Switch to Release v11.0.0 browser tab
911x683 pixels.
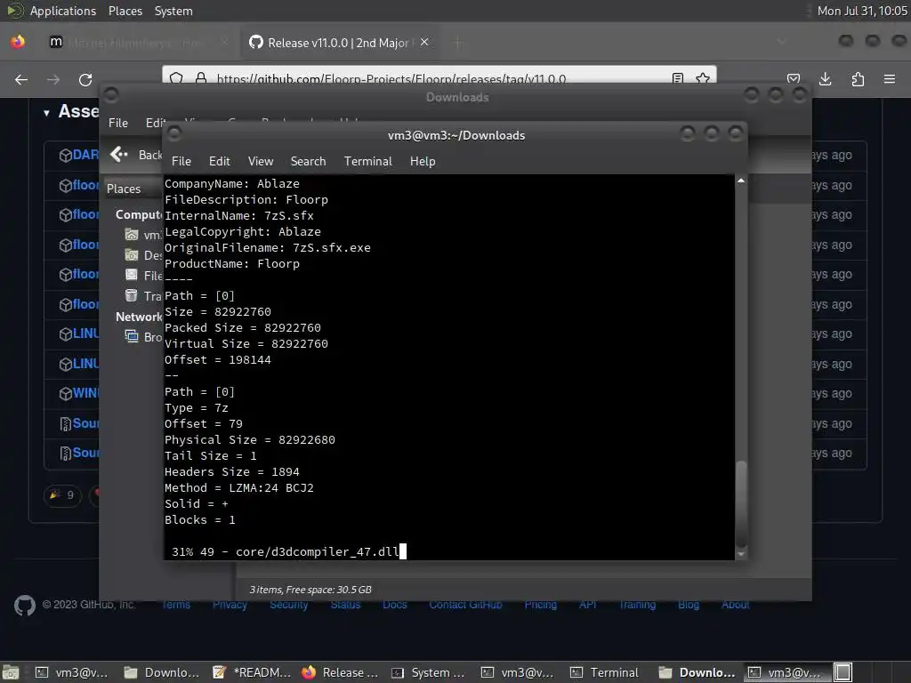(x=338, y=43)
